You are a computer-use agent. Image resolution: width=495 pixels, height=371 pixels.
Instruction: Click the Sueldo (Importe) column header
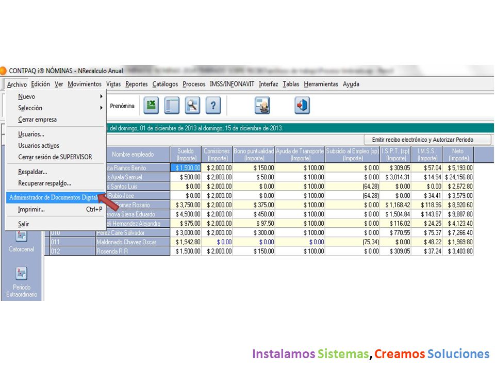tap(186, 155)
